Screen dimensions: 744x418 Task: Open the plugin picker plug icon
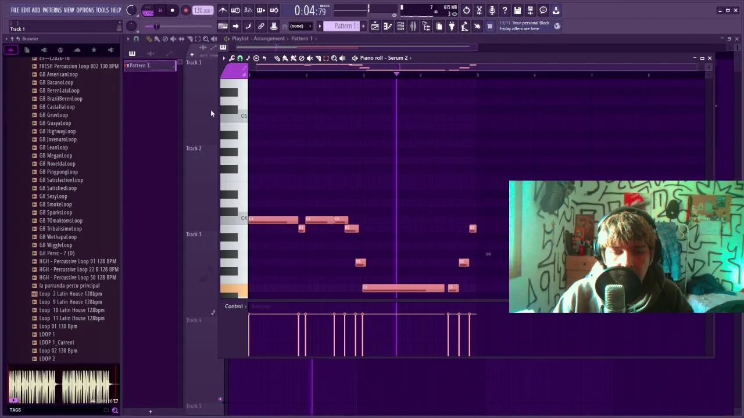(x=452, y=26)
